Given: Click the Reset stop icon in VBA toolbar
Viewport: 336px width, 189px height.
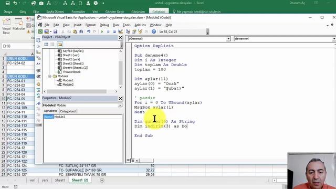Looking at the screenshot, I should 114,31.
